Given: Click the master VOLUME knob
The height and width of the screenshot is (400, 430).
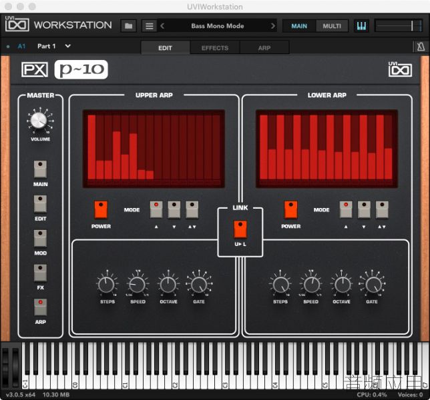Looking at the screenshot, I should pos(39,121).
